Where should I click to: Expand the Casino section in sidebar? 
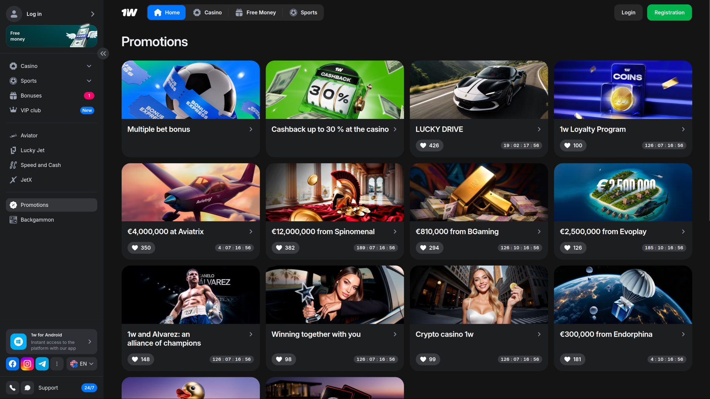tap(89, 66)
